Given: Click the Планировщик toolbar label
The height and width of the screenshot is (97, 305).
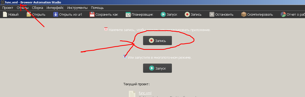Looking at the screenshot, I should click(142, 15).
